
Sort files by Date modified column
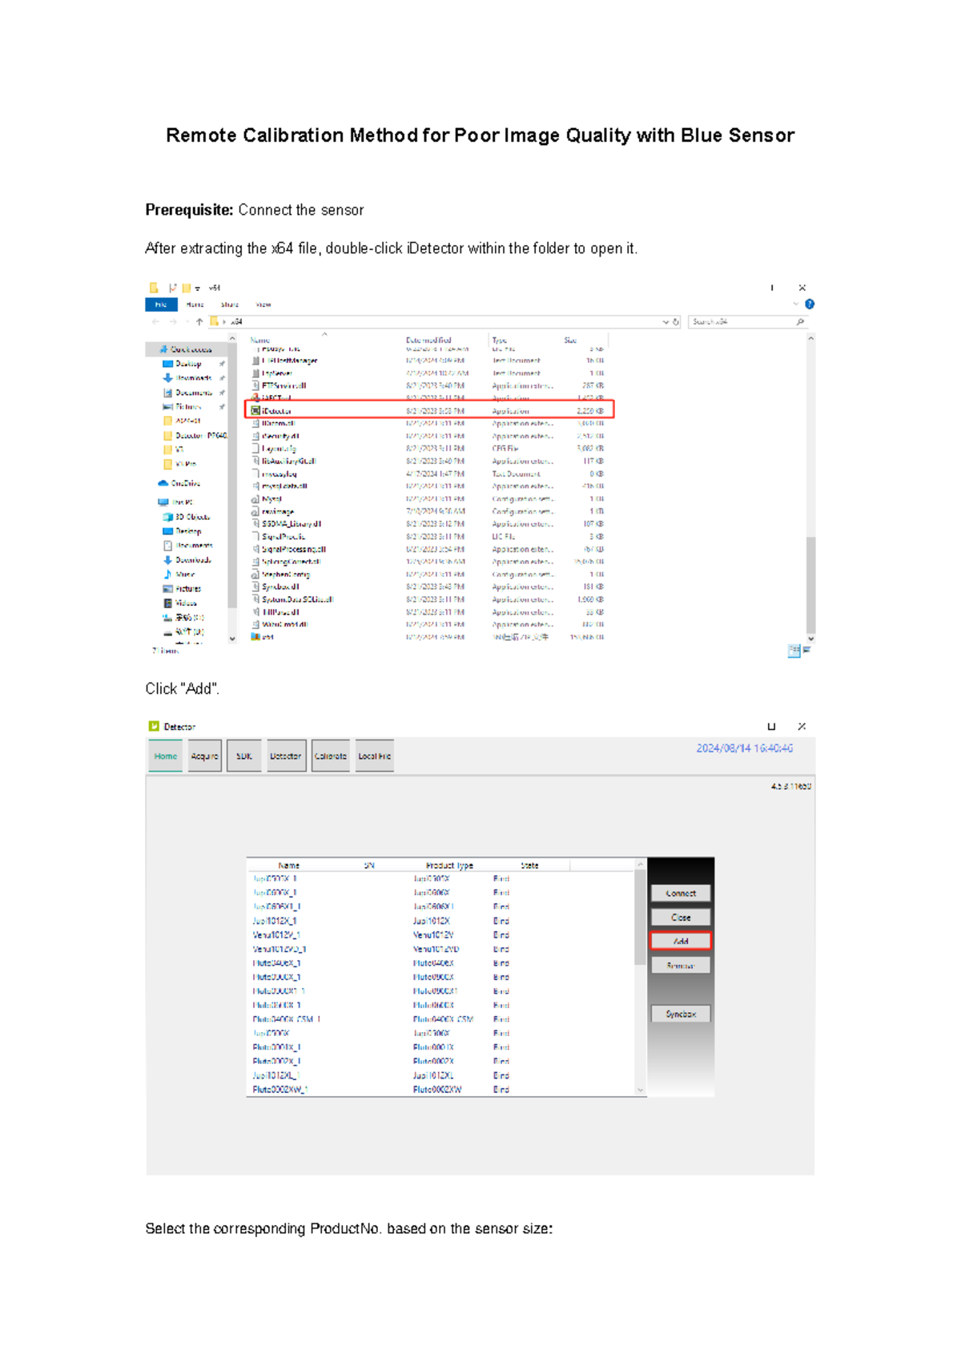click(x=428, y=341)
